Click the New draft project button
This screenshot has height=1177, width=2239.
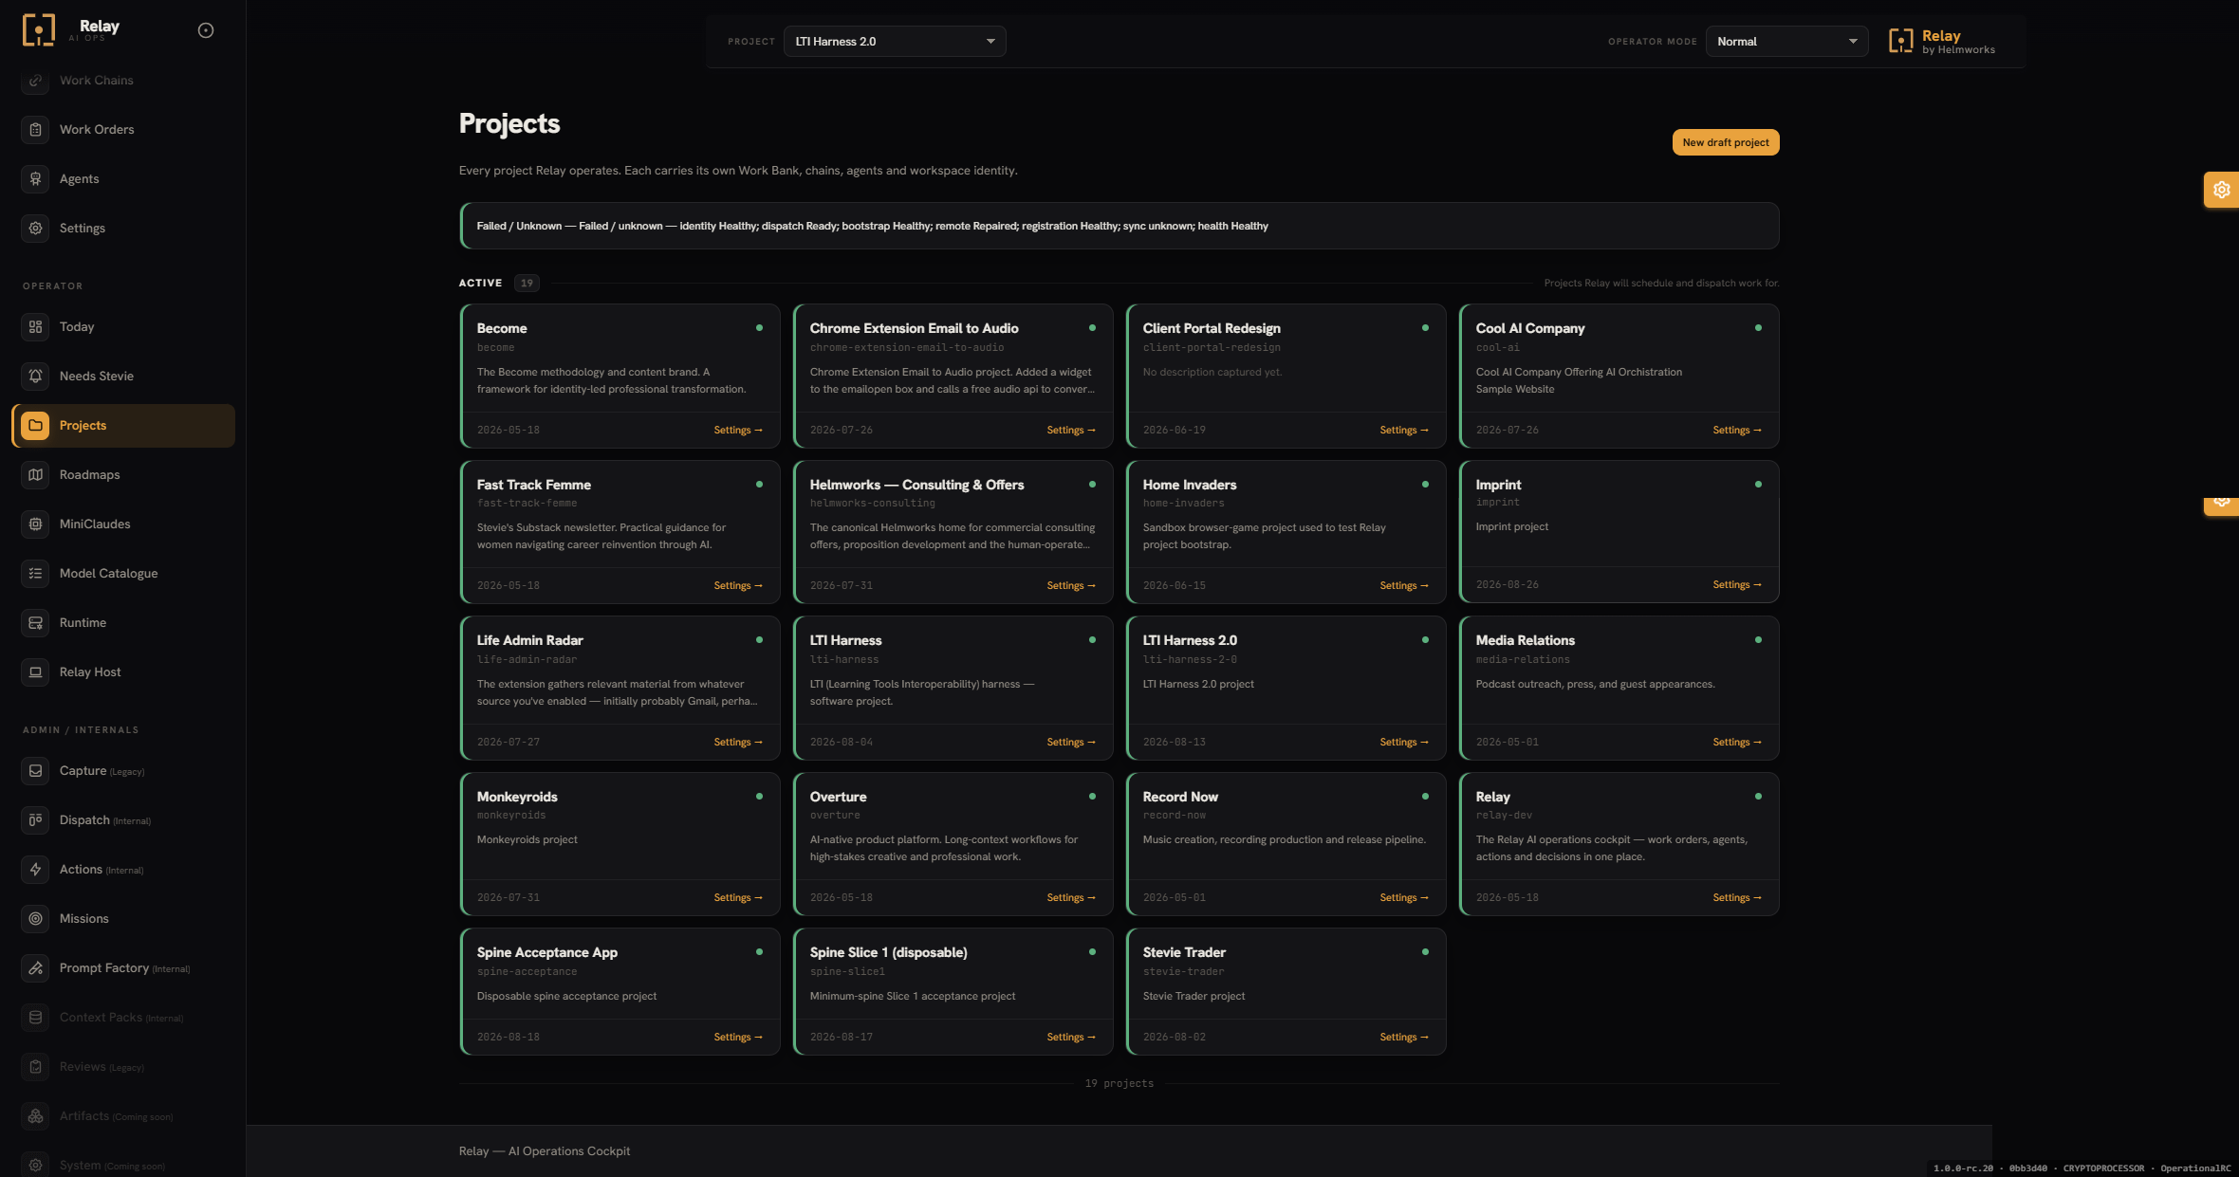tap(1726, 142)
